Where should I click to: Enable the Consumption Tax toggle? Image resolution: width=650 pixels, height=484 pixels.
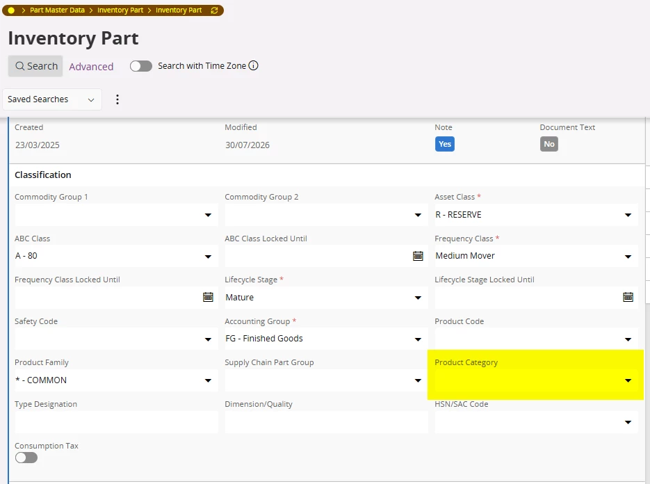(x=26, y=458)
